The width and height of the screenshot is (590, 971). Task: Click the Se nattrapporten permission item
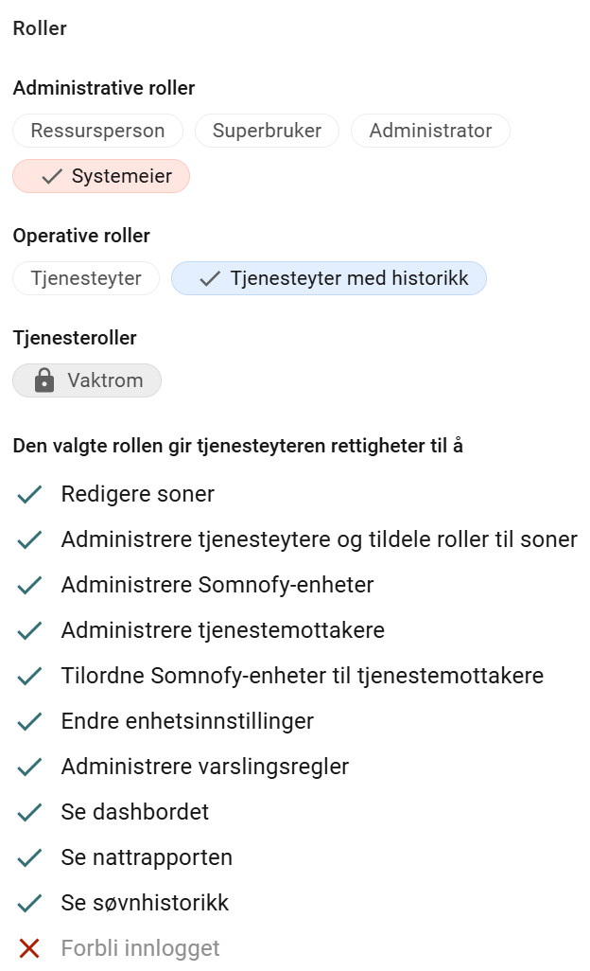147,857
